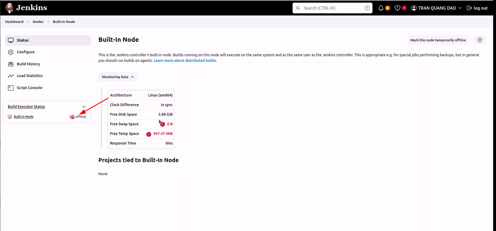This screenshot has height=231, width=496.
Task: Click the Linux (amd64) value
Action: 160,95
